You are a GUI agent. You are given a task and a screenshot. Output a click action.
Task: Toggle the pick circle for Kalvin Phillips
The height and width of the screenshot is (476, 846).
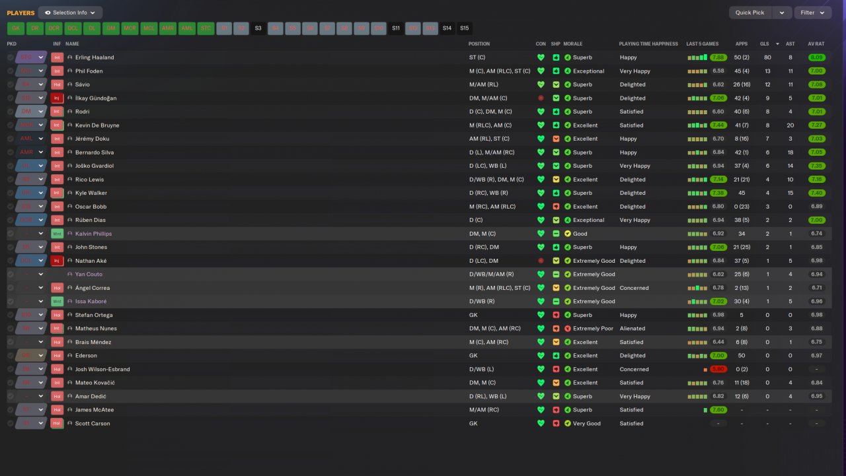click(x=10, y=234)
